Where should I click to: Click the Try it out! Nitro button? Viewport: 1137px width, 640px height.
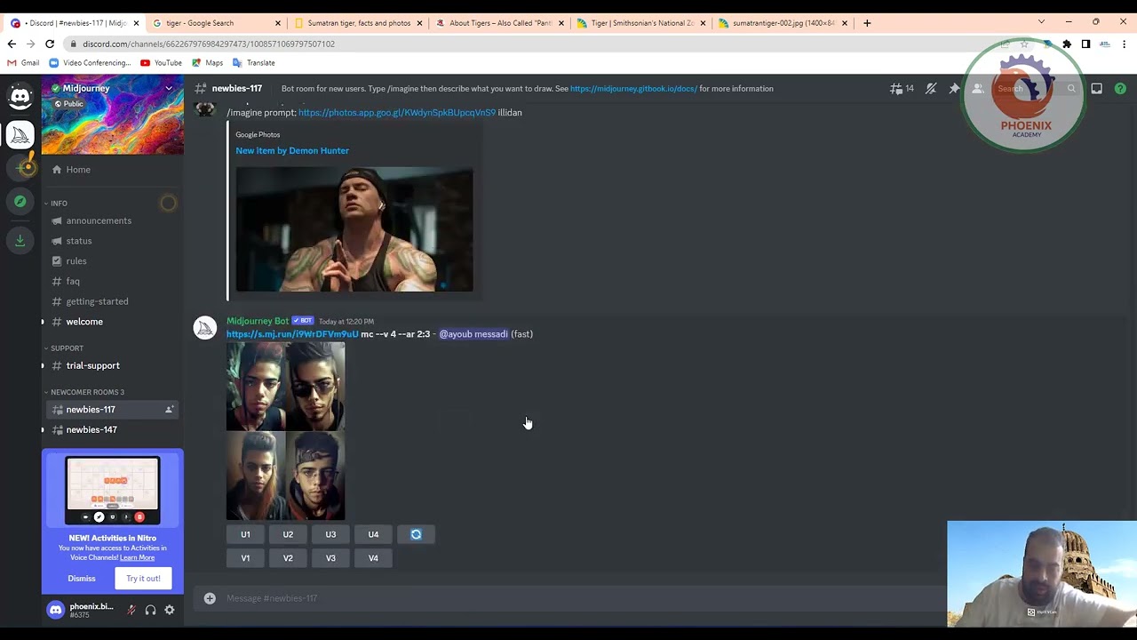click(x=143, y=579)
